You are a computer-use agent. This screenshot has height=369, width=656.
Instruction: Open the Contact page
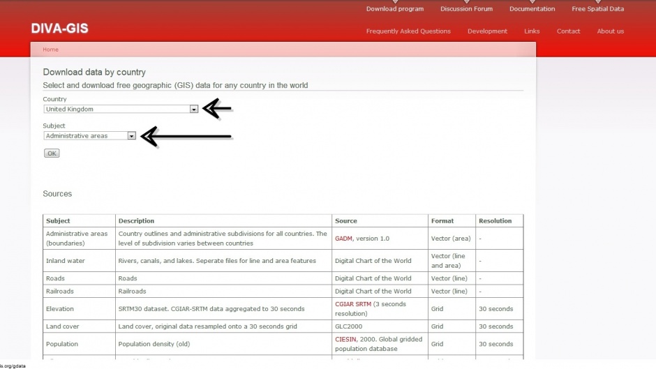click(x=568, y=31)
